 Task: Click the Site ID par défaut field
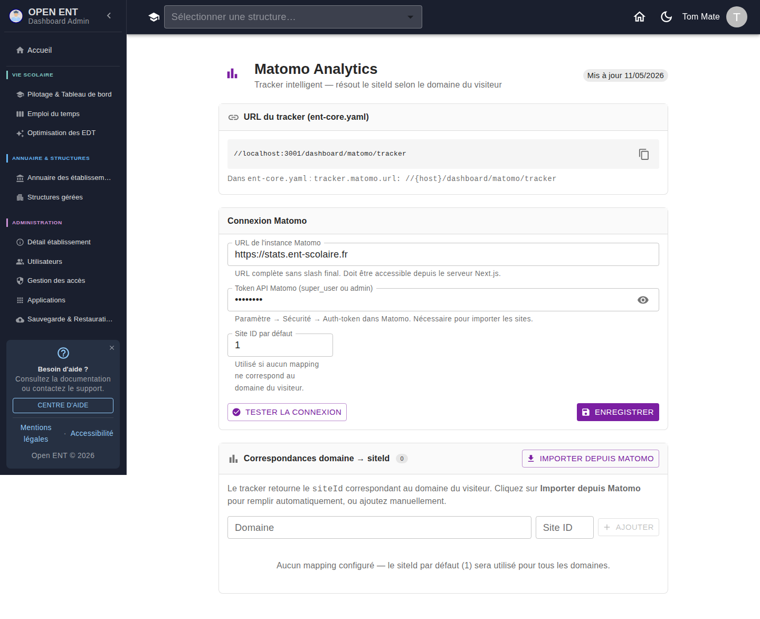(280, 345)
